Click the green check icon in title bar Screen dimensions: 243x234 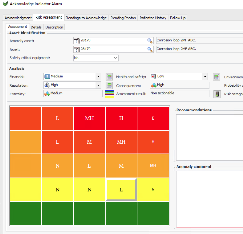coord(5,4)
